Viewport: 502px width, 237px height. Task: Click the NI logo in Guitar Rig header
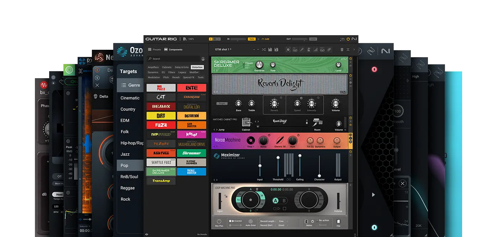pos(354,39)
